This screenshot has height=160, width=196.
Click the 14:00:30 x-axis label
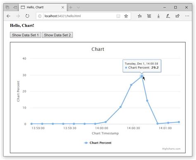point(134,128)
